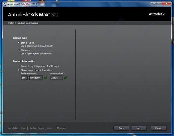Go to the Next install step
This screenshot has height=136, width=174.
click(139, 128)
